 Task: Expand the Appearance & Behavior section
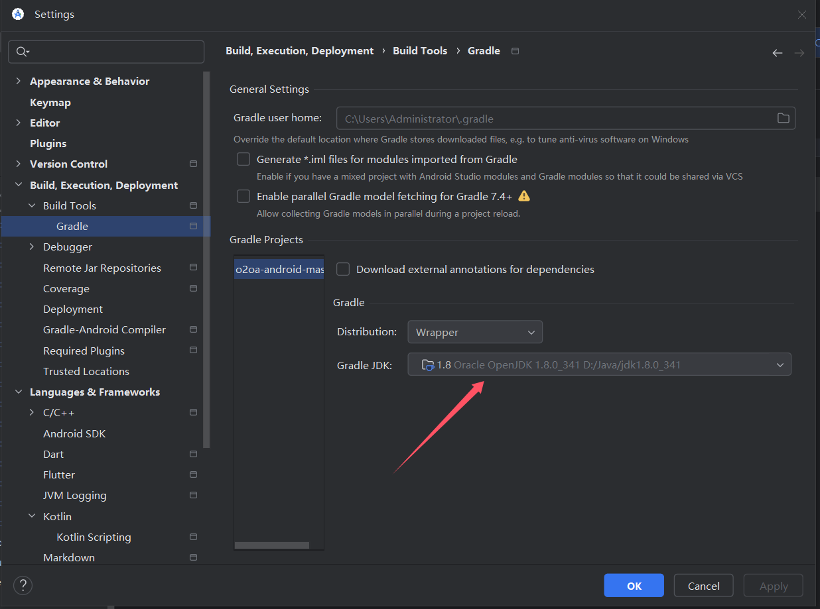(19, 81)
